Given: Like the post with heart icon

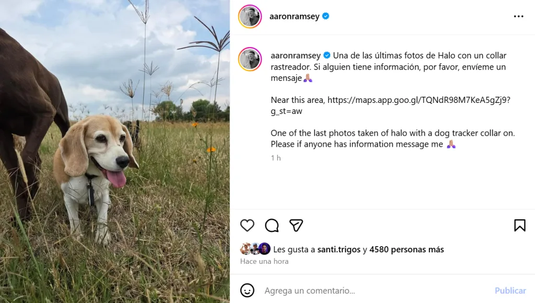Looking at the screenshot, I should click(x=247, y=226).
